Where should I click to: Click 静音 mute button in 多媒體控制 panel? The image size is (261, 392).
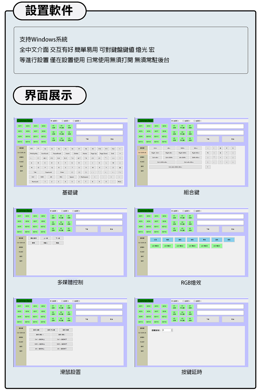point(34,243)
